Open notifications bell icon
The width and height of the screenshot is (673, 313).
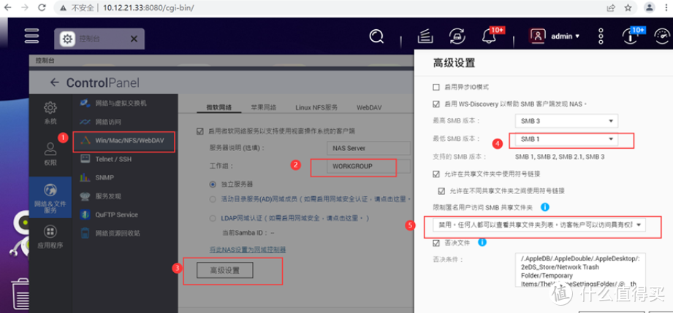[x=489, y=36]
